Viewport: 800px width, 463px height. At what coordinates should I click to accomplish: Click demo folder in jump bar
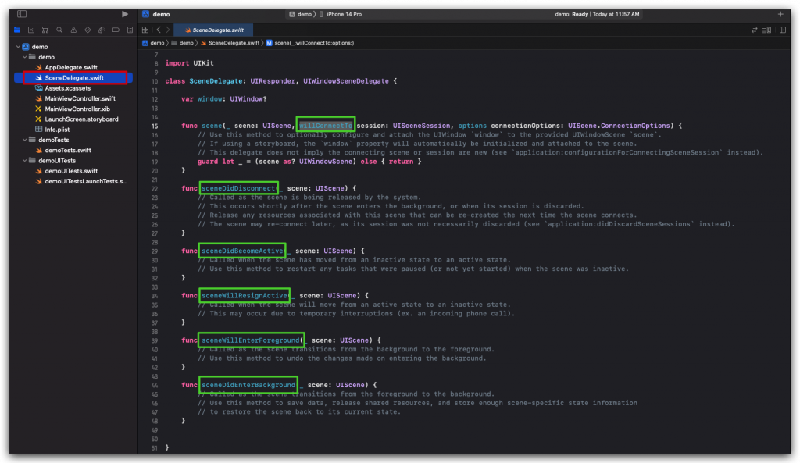coord(183,43)
